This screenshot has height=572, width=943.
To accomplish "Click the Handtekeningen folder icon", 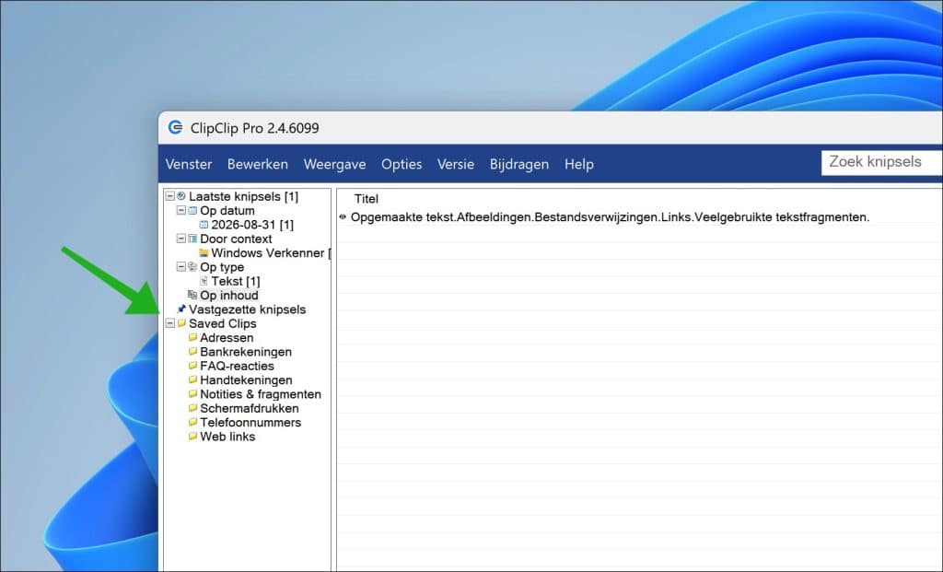I will coord(192,379).
